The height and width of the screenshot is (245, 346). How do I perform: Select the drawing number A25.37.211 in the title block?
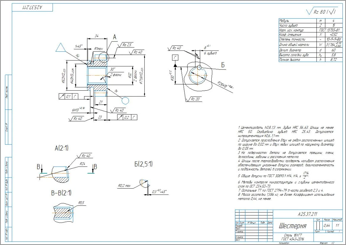pyautogui.click(x=308, y=214)
